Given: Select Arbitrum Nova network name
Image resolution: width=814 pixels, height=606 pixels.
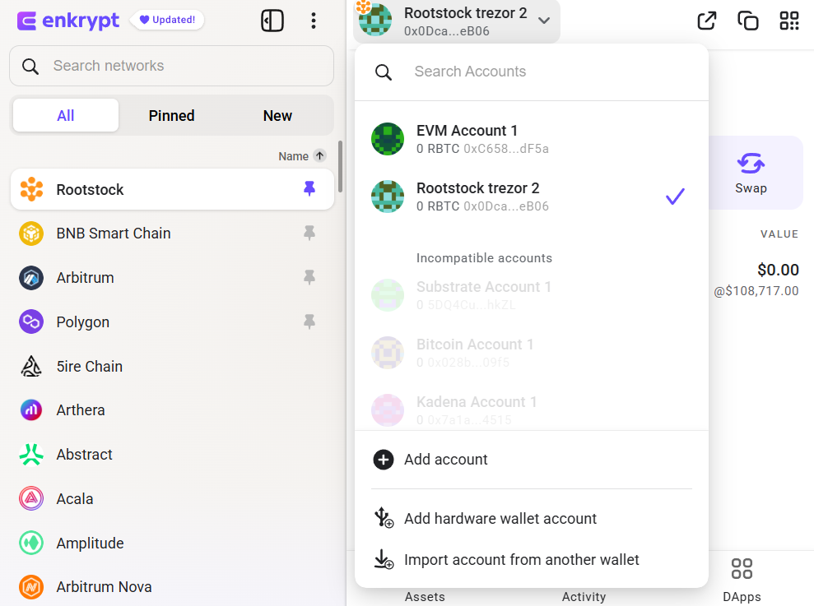Looking at the screenshot, I should 104,587.
